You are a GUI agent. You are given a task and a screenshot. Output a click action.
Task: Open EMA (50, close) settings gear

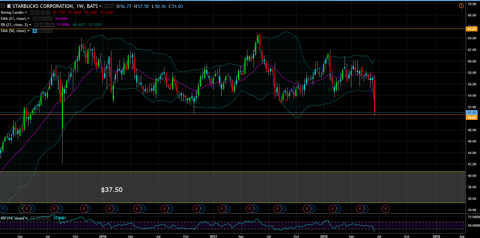point(40,31)
